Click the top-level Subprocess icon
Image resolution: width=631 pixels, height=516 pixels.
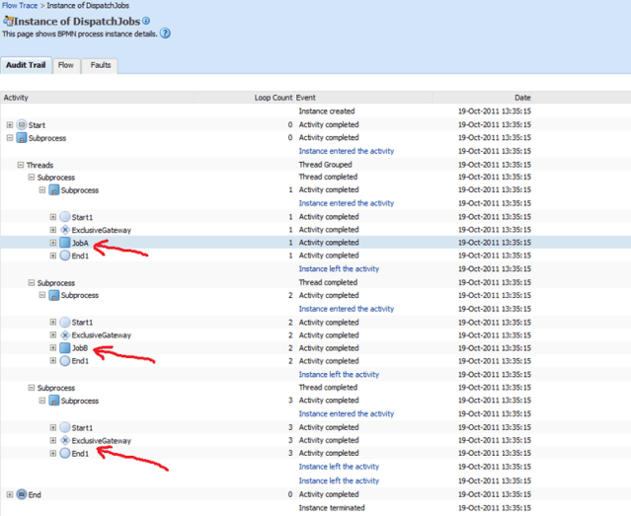[22, 138]
